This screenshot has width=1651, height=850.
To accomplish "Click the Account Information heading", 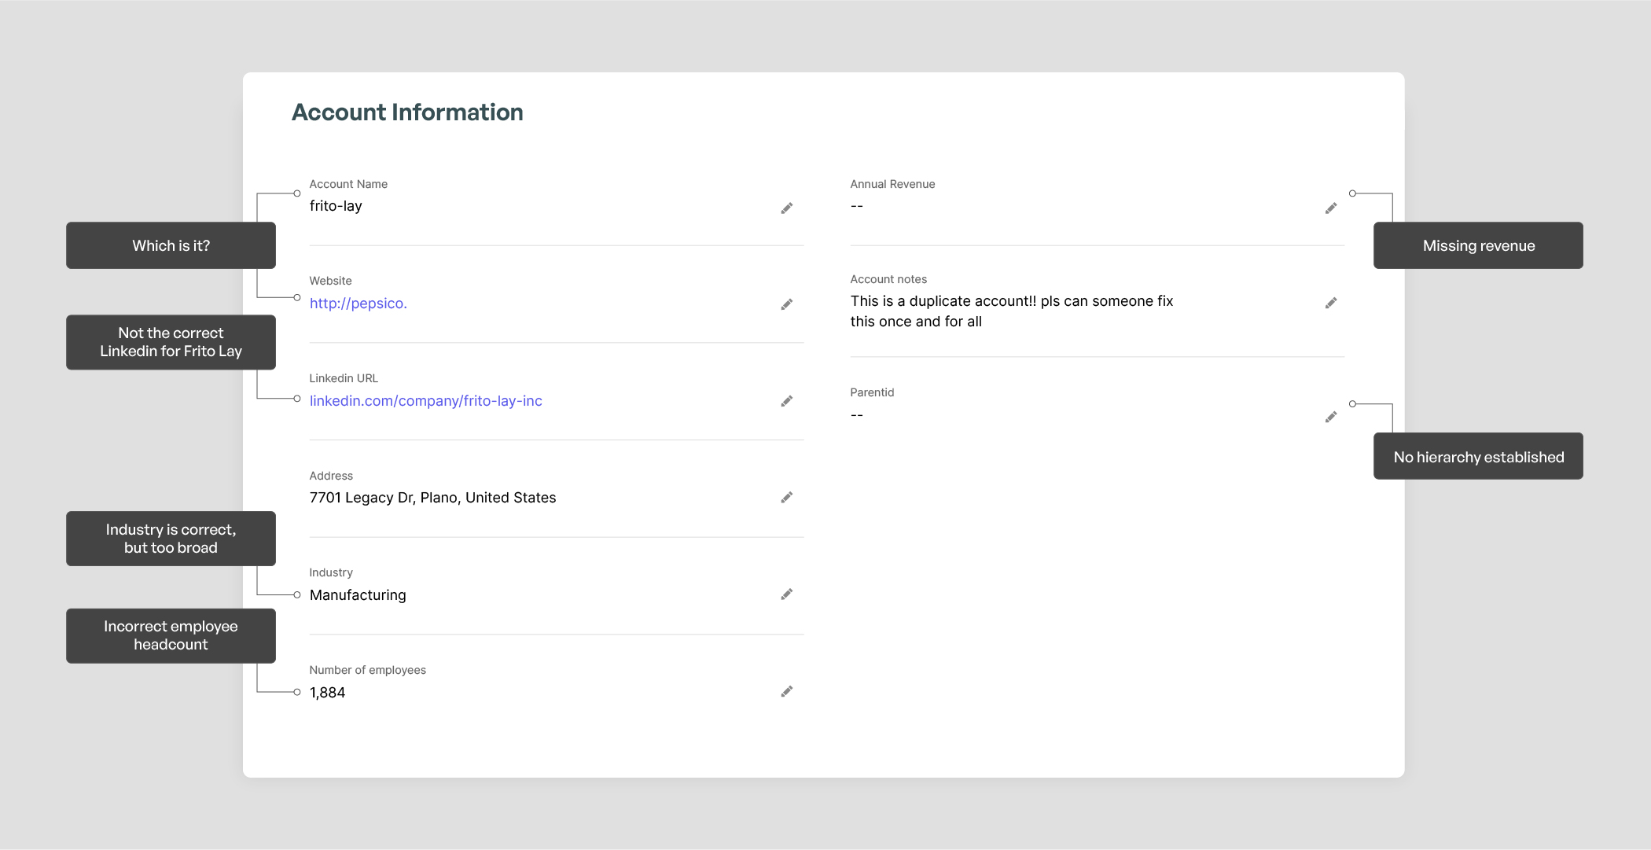I will [407, 112].
